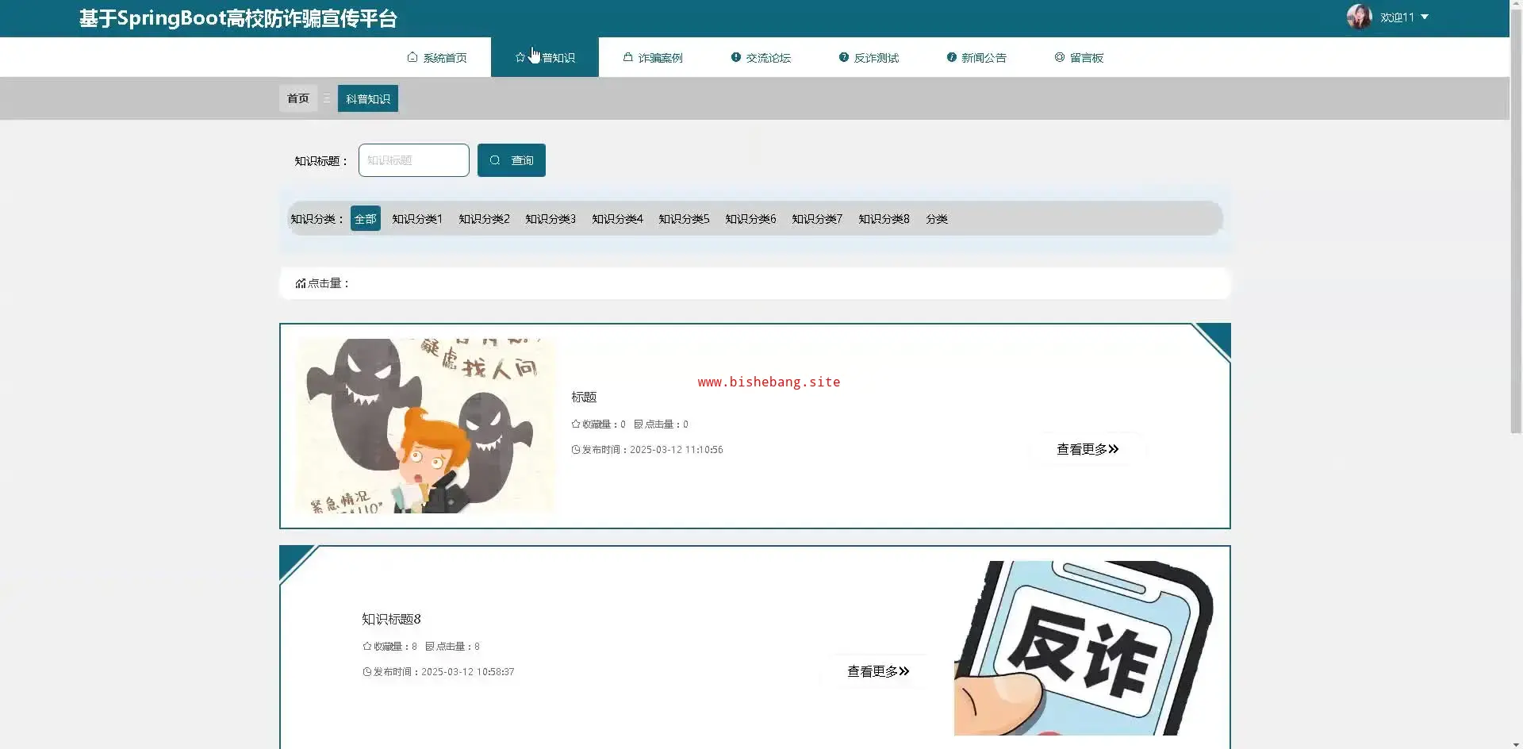Select category 知识分类6
The image size is (1523, 749).
(x=750, y=218)
